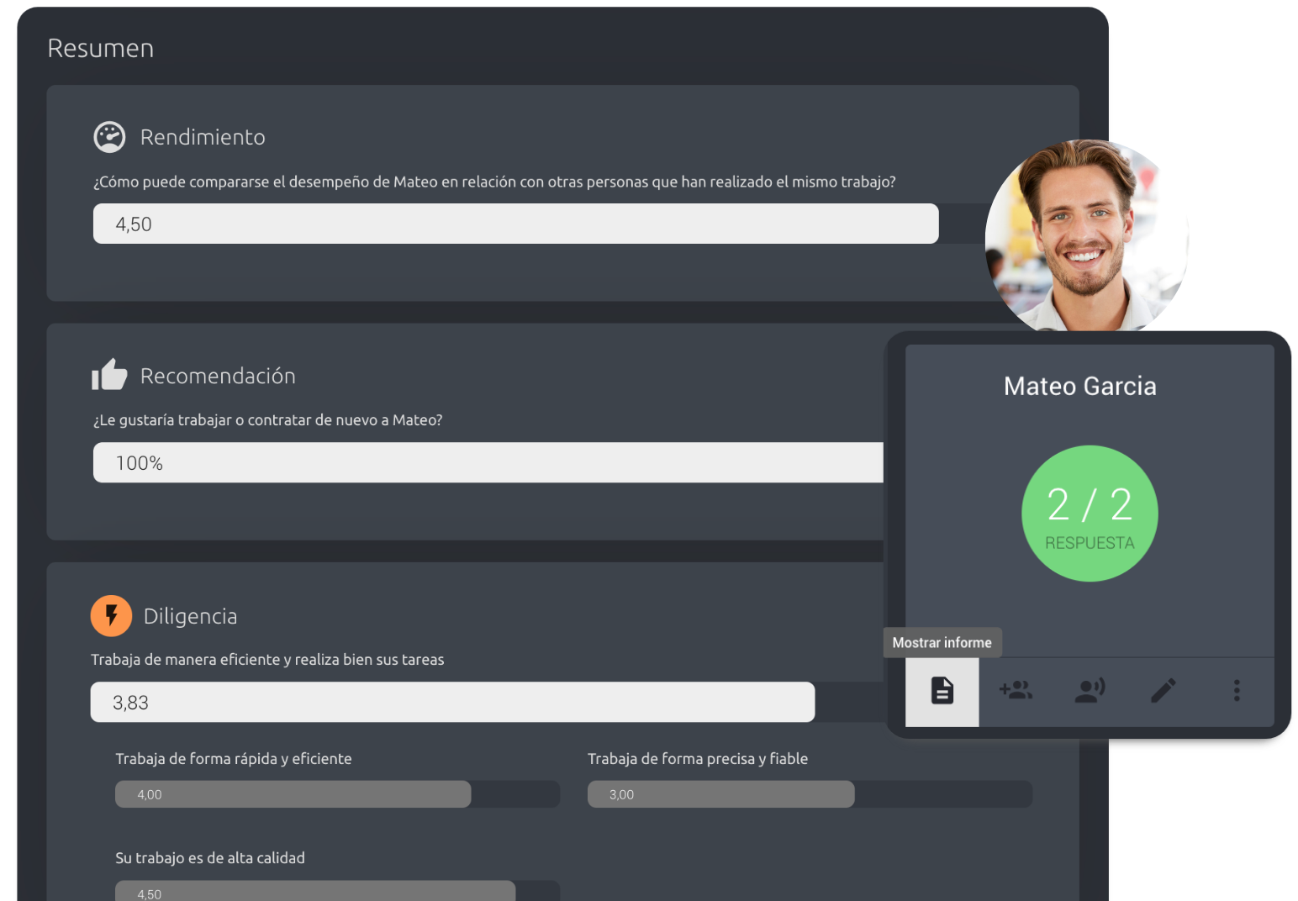Click the green 2 / 2 Respuesta circle
This screenshot has width=1298, height=901.
click(x=1090, y=514)
